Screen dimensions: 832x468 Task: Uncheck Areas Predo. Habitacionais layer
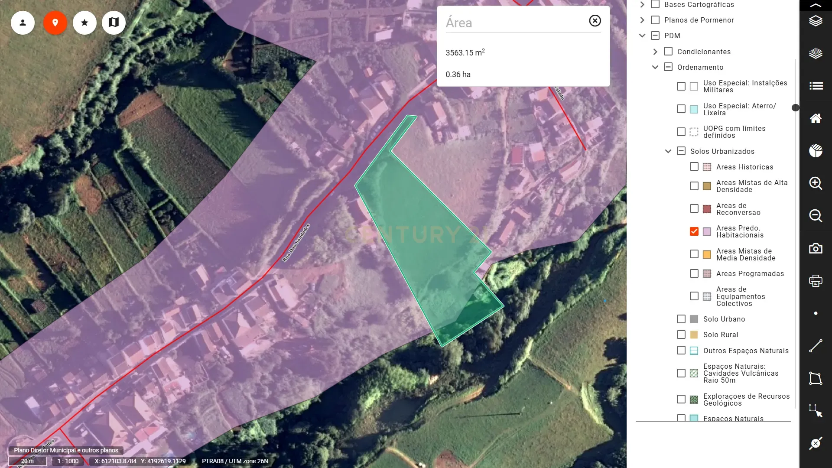pyautogui.click(x=694, y=231)
